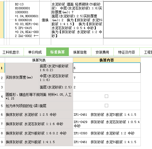Click the empty cell beside the description
This screenshot has height=149, width=152.
point(128,20)
